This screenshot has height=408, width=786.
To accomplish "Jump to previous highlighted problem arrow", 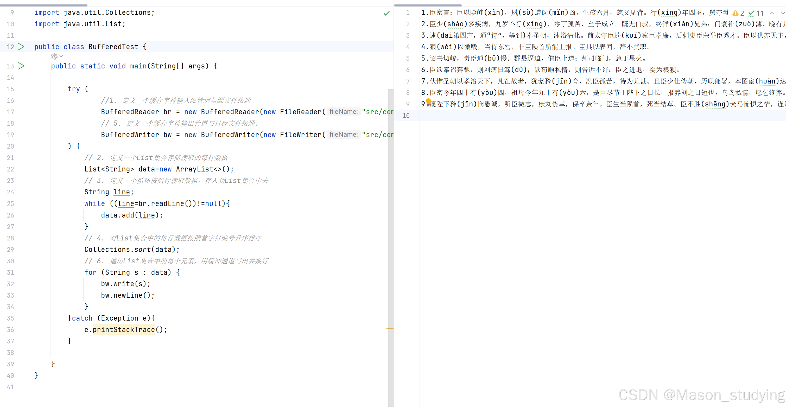I will tap(772, 13).
